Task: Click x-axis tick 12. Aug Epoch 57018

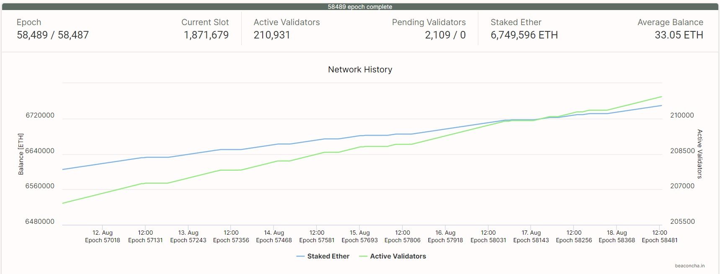Action: (x=103, y=236)
